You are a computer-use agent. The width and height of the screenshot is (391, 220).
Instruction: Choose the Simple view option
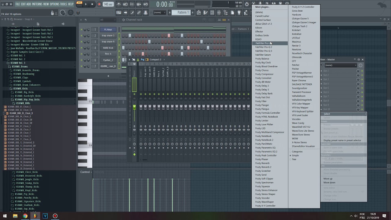295,156
